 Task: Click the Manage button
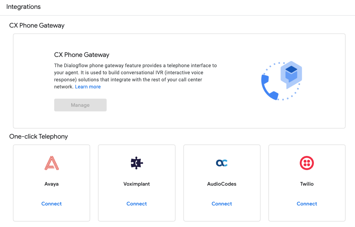(80, 105)
